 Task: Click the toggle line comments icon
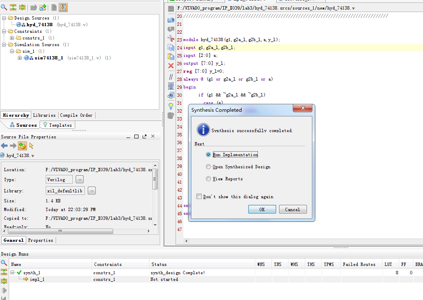[171, 76]
